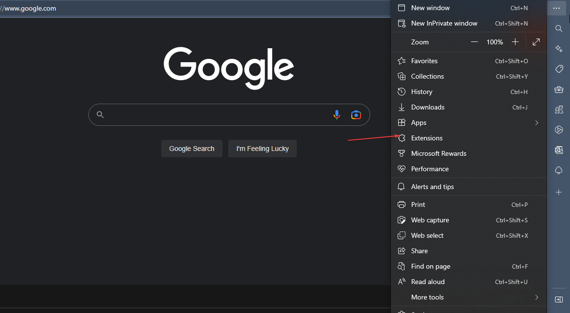The image size is (570, 313).
Task: Decrease zoom with the minus button
Action: coord(474,42)
